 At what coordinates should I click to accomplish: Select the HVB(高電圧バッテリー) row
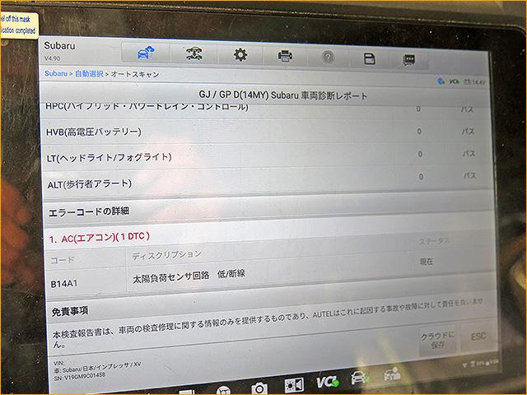tap(265, 132)
